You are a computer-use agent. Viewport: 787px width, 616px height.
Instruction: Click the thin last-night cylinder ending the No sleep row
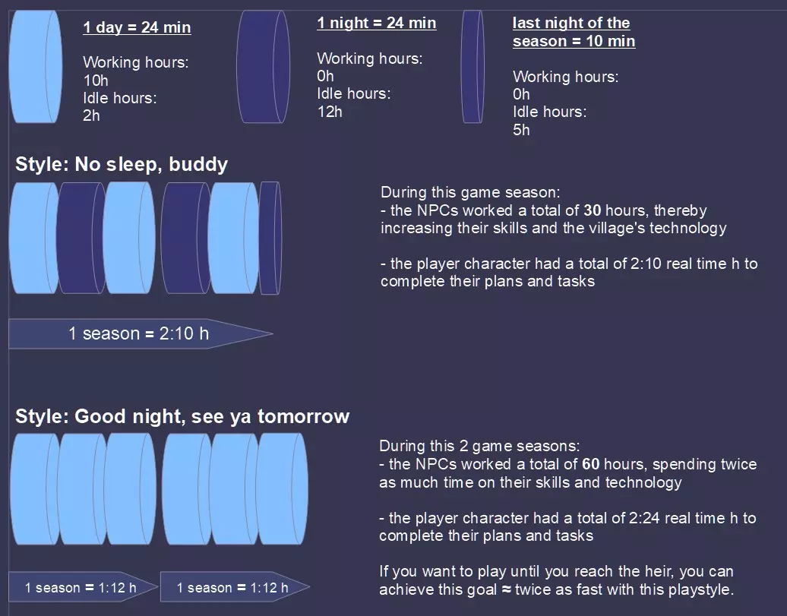tap(270, 238)
